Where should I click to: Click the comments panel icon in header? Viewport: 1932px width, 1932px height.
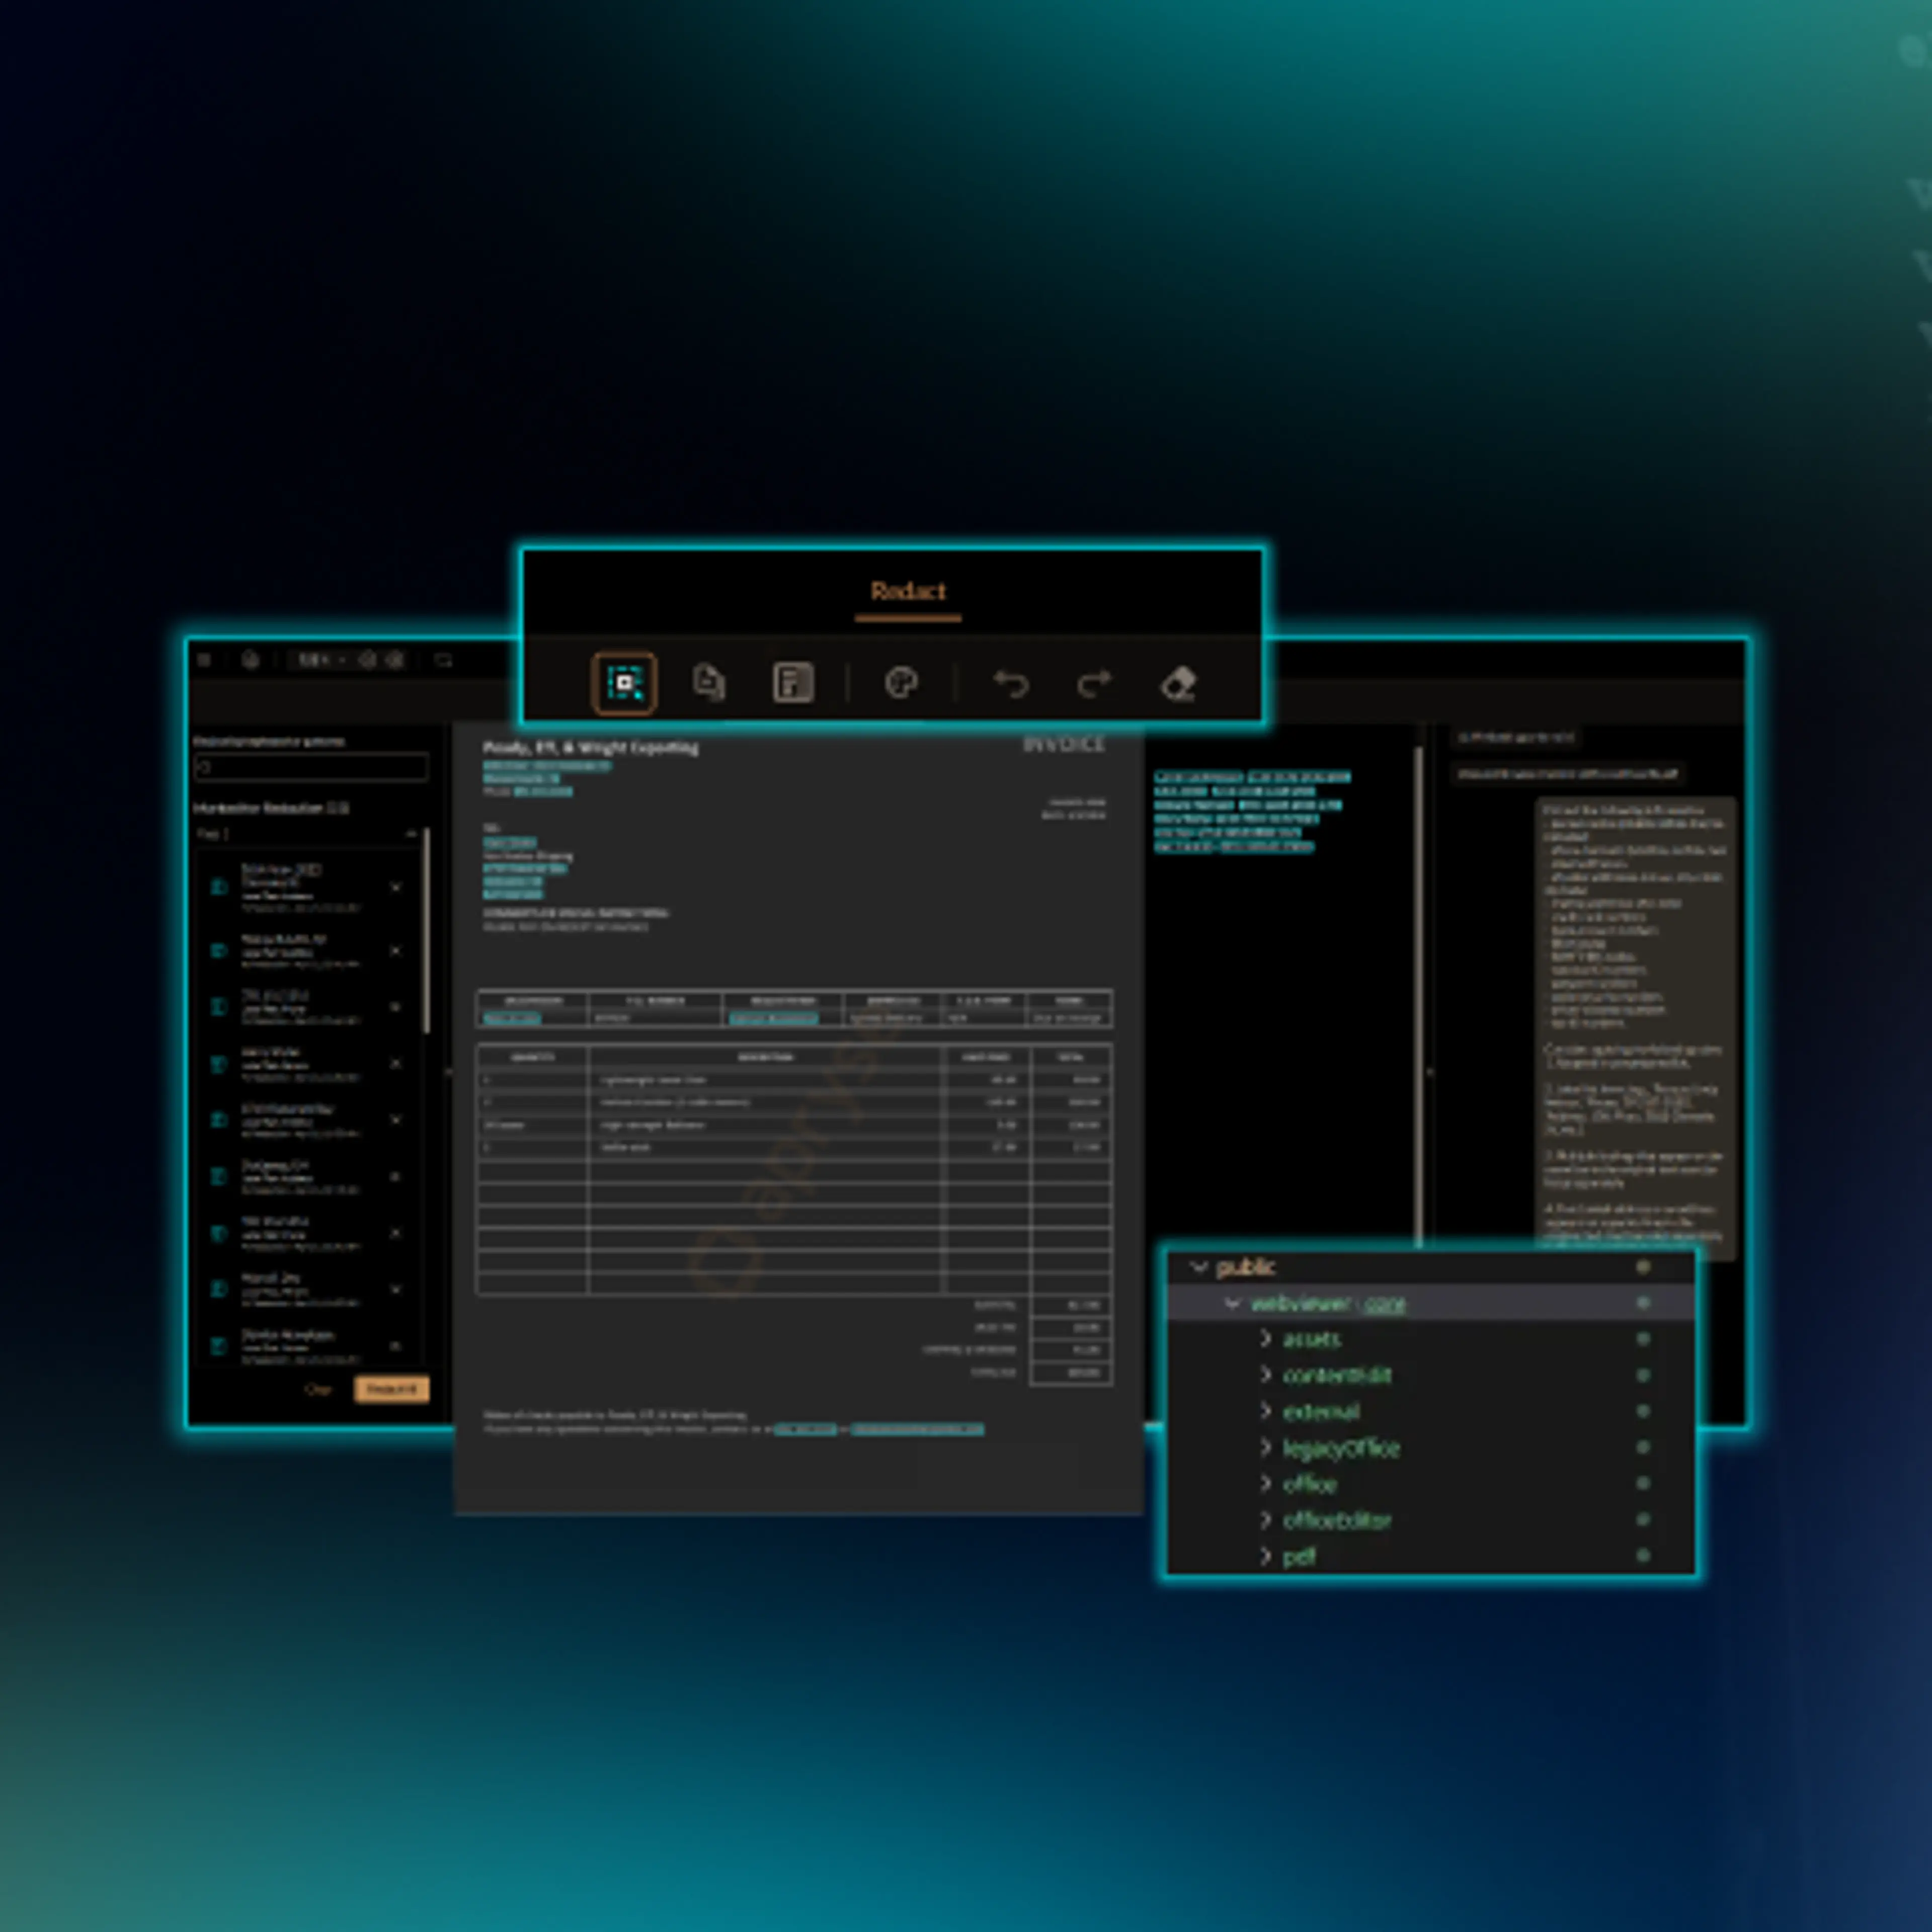coord(443,660)
